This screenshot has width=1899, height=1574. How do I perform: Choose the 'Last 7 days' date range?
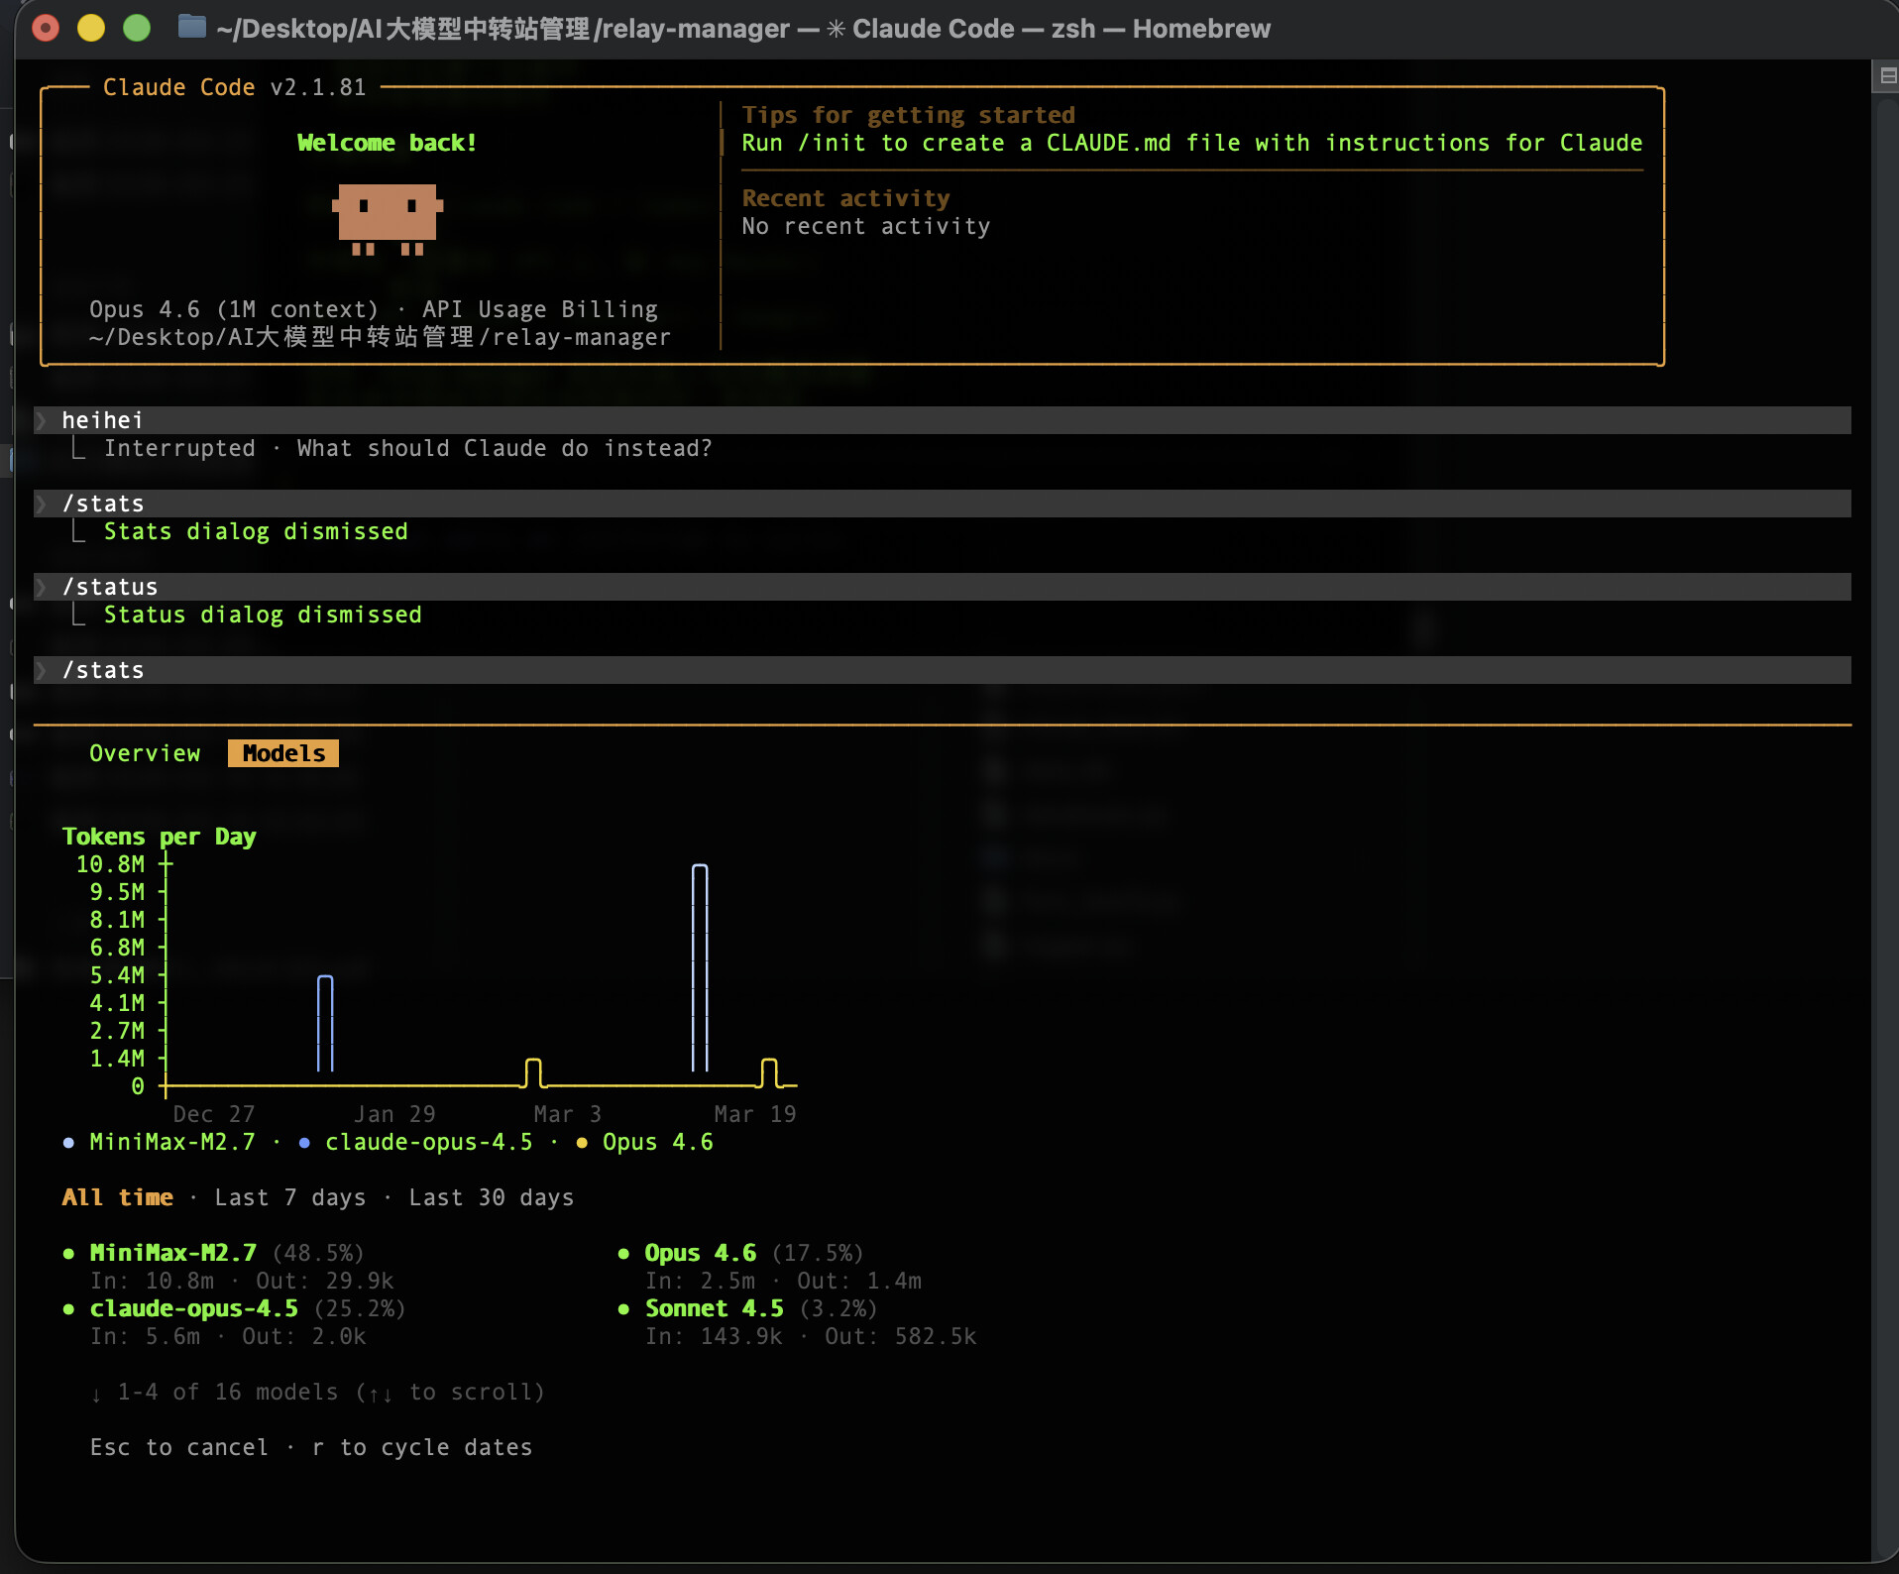click(290, 1197)
